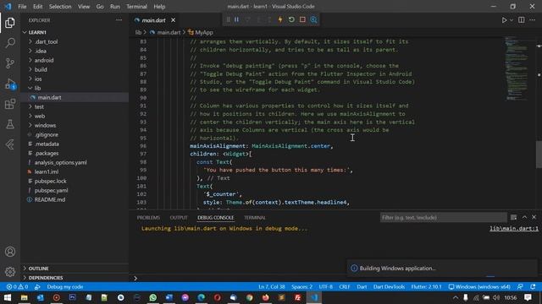Open the Explorer view in activity bar
542x304 pixels.
coord(10,23)
